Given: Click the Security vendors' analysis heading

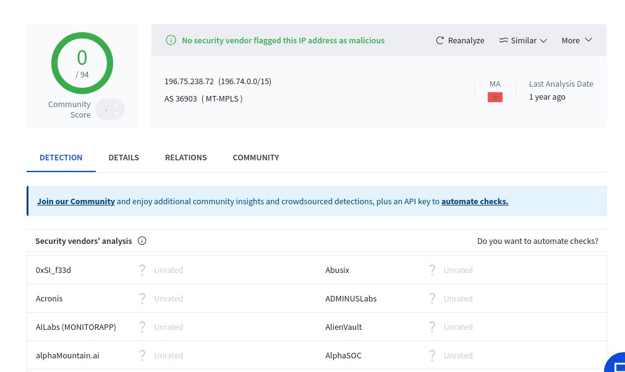Looking at the screenshot, I should tap(83, 241).
